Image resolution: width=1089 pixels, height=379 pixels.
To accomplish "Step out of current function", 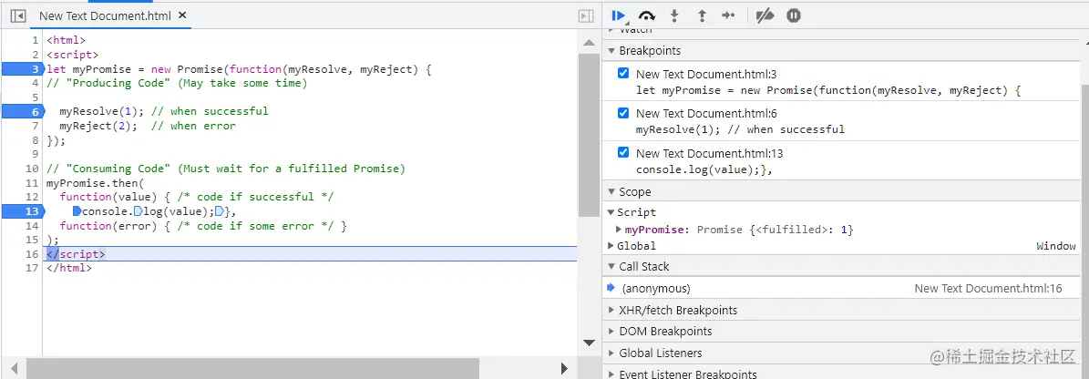I will click(x=702, y=15).
